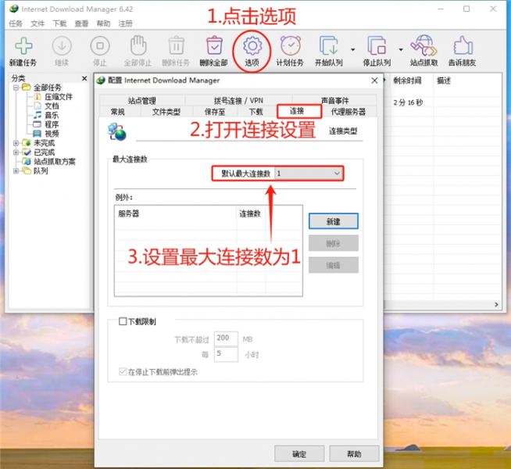Click the 开始队列 (start queue) icon
Viewport: 511px width, 469px height.
click(x=328, y=46)
